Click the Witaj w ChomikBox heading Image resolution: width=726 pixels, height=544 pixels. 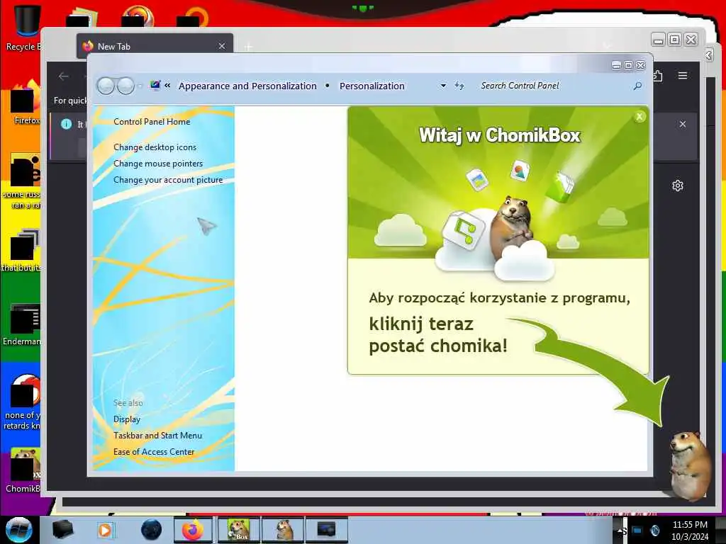[x=500, y=135]
